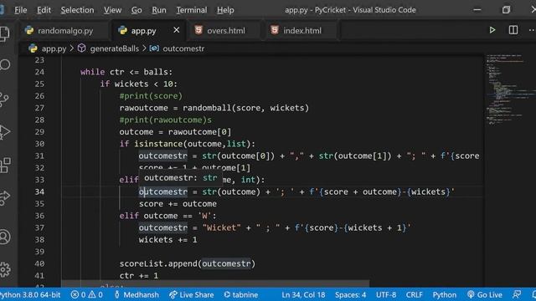This screenshot has height=301, width=536.
Task: Click Medhansh status bar item
Action: (x=137, y=294)
